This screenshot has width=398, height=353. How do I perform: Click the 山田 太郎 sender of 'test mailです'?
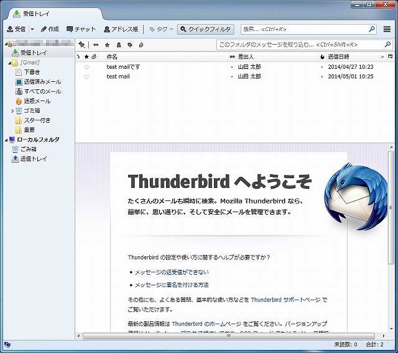coord(249,67)
